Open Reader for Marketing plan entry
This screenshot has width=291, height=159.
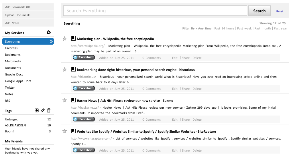tap(84, 57)
